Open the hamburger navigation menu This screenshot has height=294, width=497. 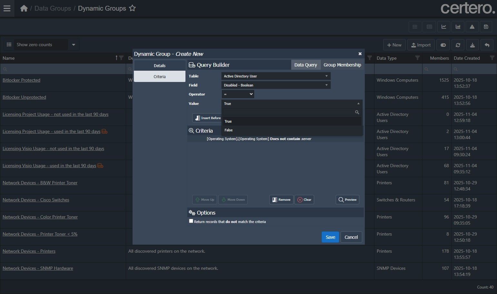[x=7, y=8]
